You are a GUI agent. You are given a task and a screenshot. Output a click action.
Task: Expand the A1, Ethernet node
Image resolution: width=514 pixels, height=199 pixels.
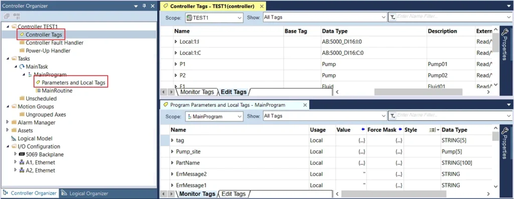tap(16, 162)
